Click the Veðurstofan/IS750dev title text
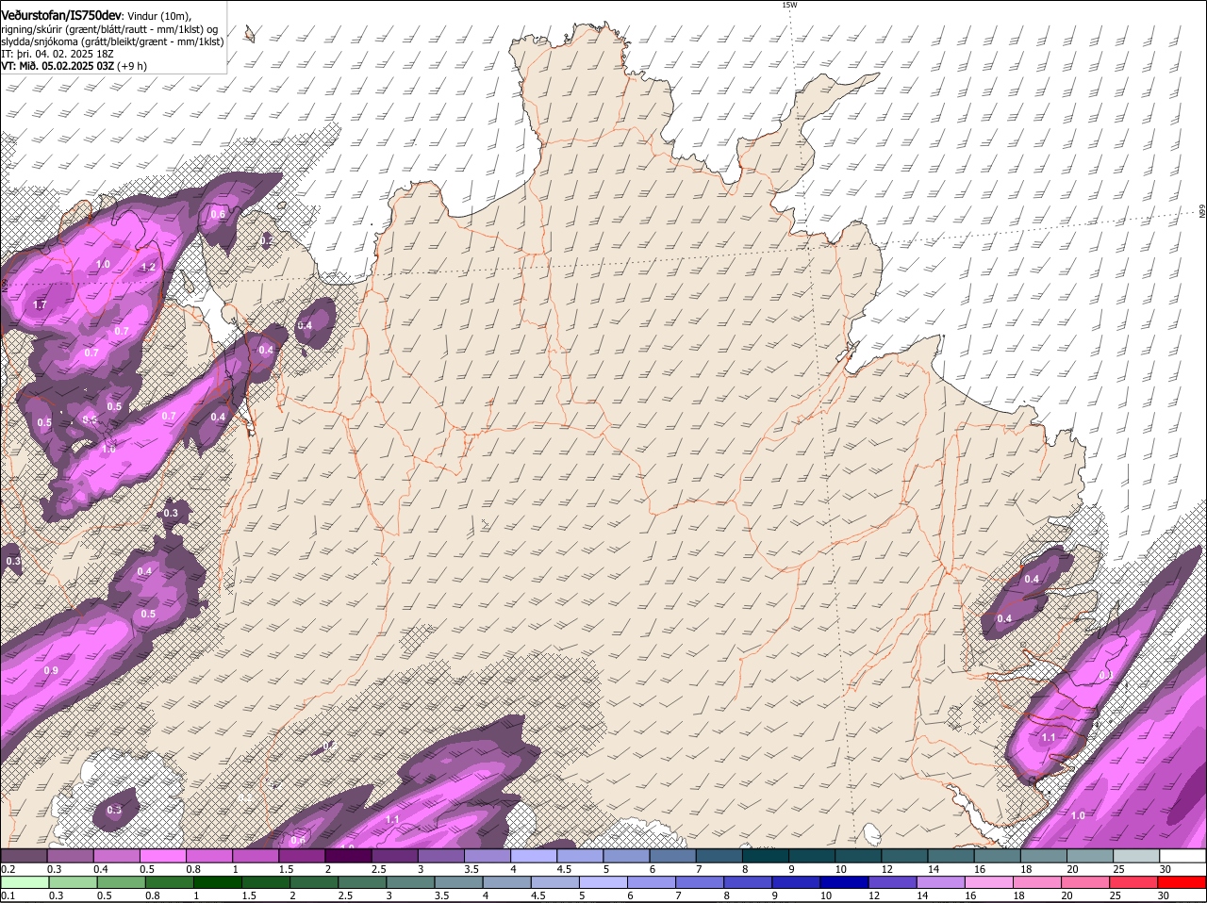The height and width of the screenshot is (903, 1207). pos(61,15)
